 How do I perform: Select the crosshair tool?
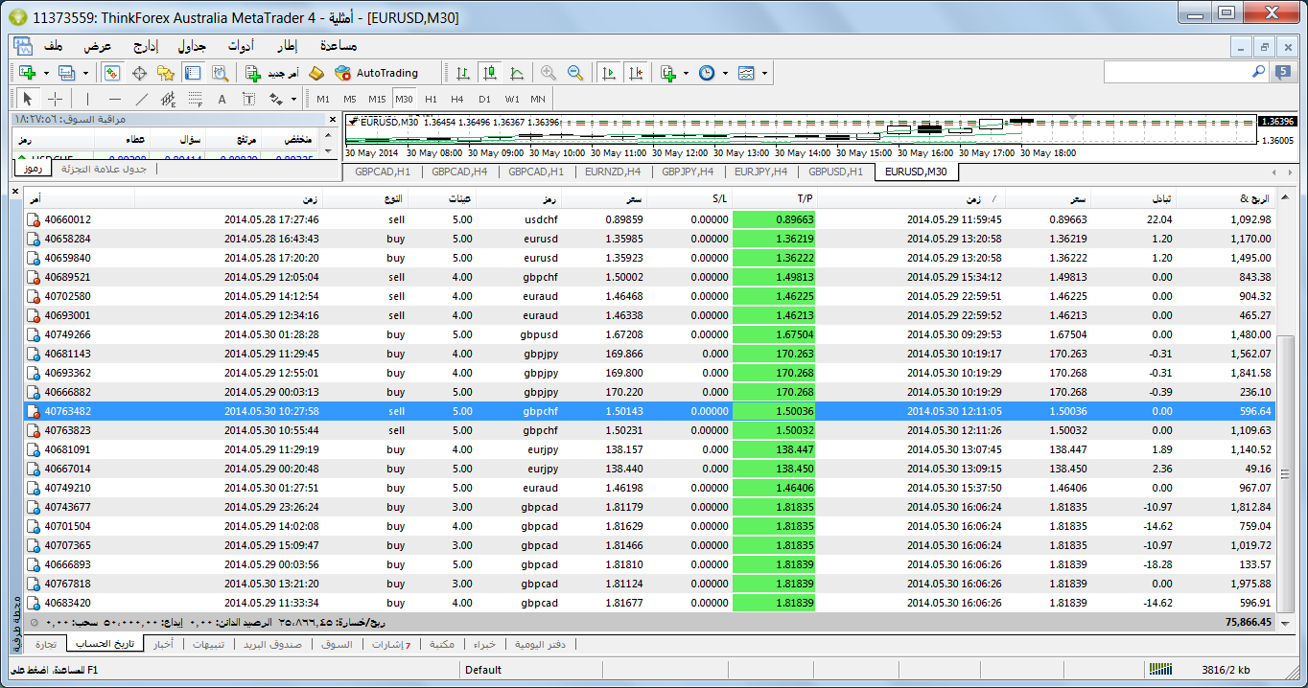coord(55,99)
